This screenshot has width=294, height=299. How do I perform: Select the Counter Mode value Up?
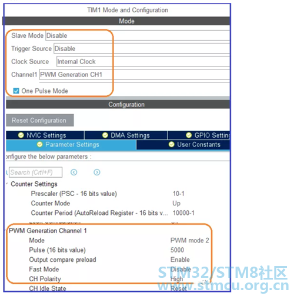coord(176,203)
